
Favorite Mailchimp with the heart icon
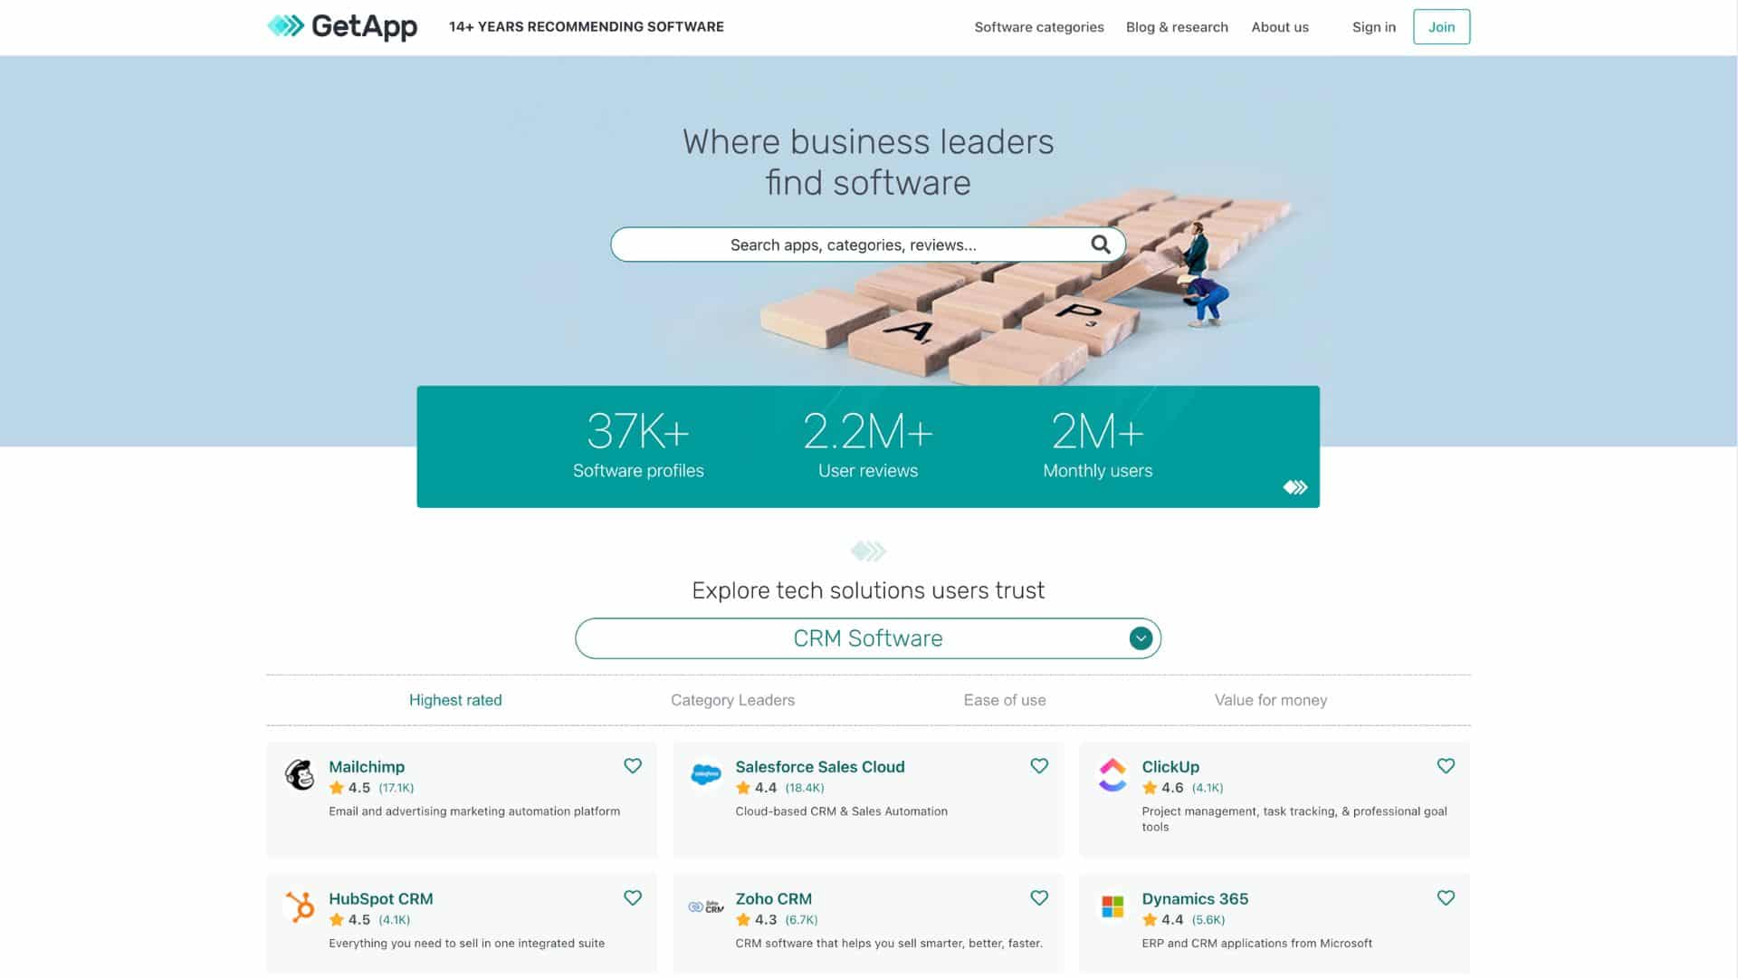tap(632, 765)
